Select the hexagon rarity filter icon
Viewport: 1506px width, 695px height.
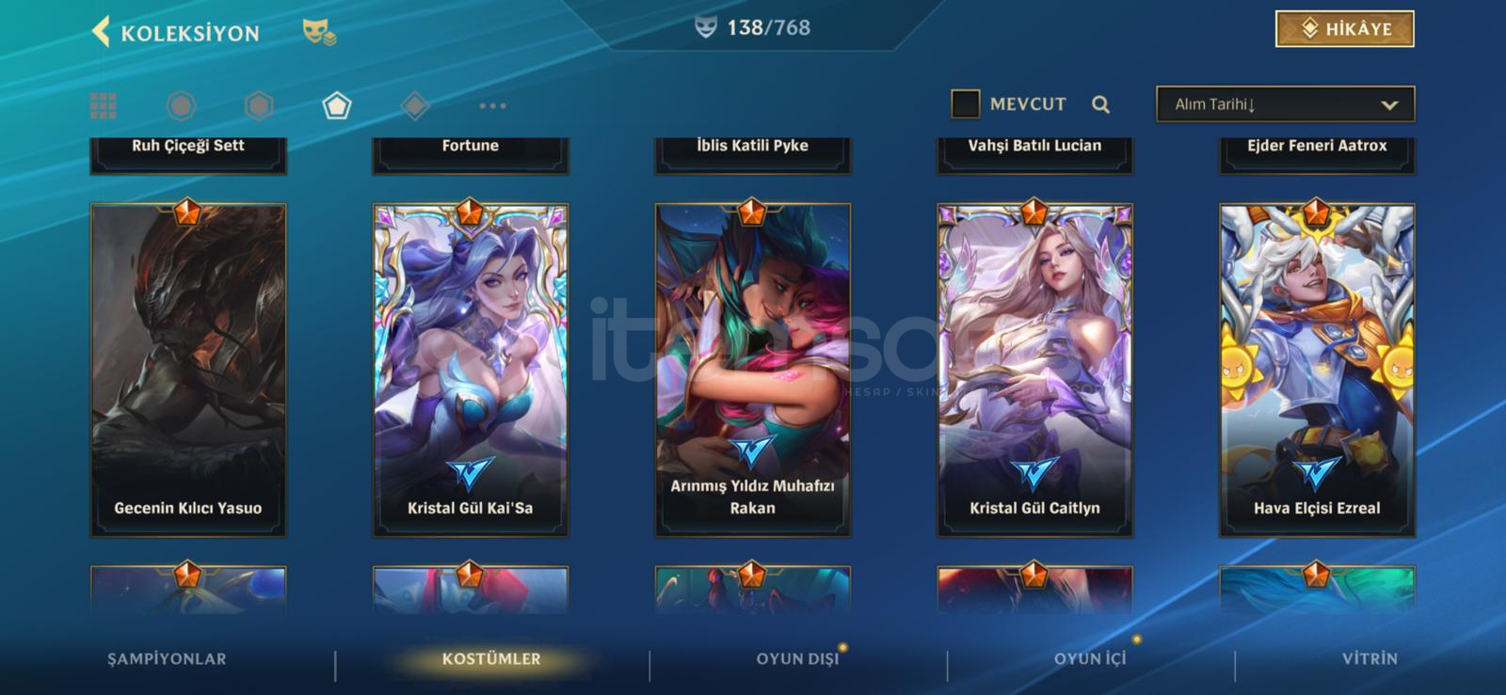(x=259, y=105)
